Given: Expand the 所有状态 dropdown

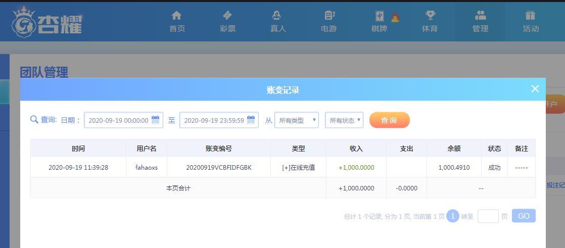Looking at the screenshot, I should 344,120.
